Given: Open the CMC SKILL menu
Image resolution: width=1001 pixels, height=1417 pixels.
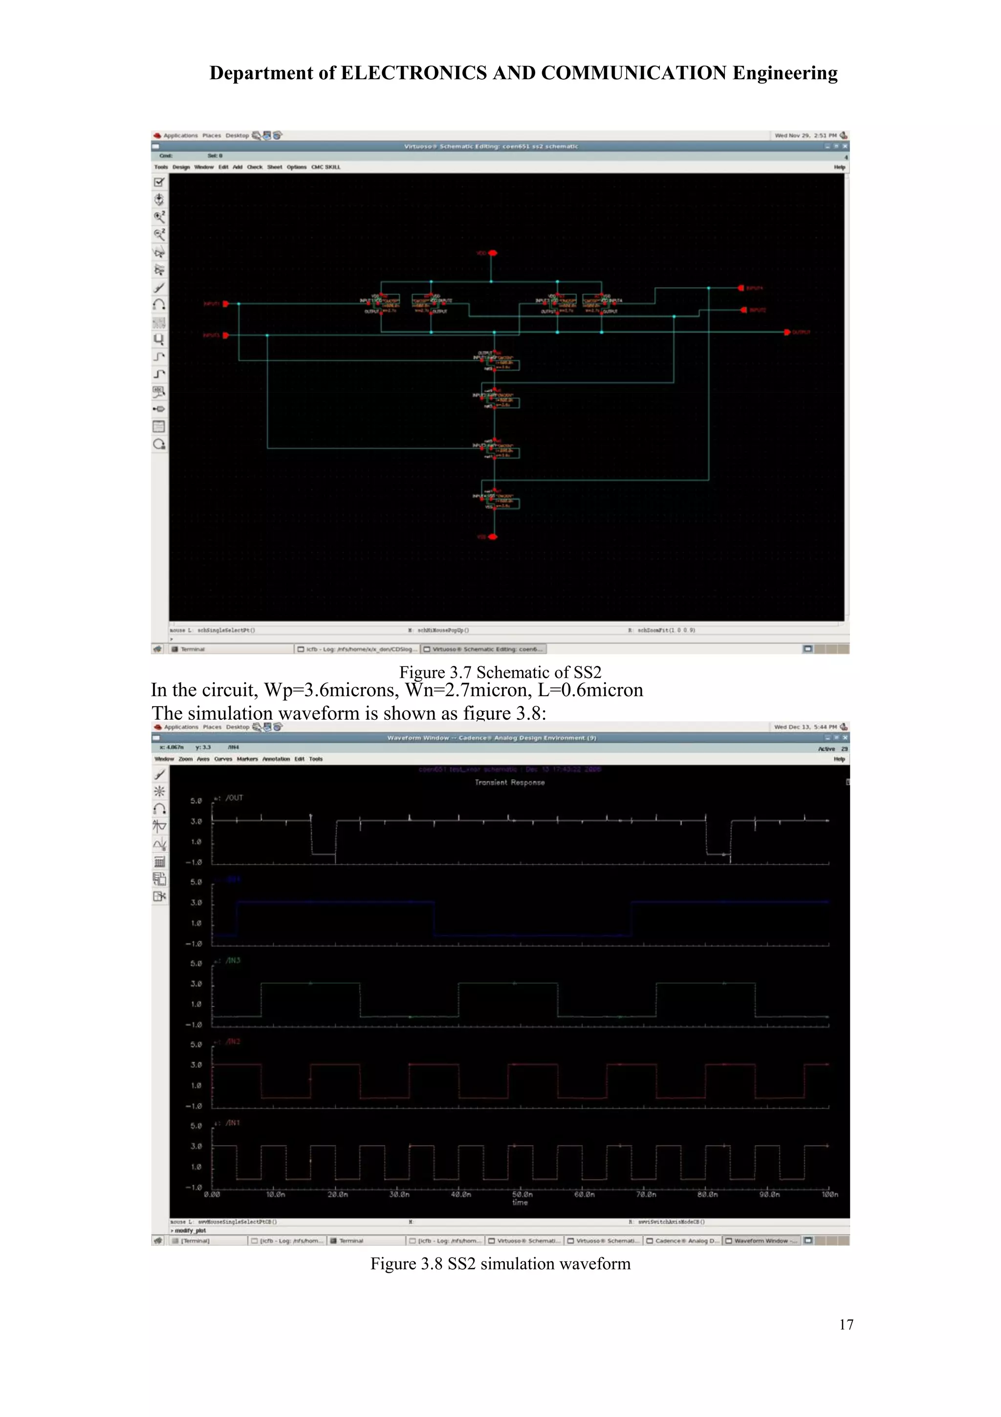Looking at the screenshot, I should [326, 167].
